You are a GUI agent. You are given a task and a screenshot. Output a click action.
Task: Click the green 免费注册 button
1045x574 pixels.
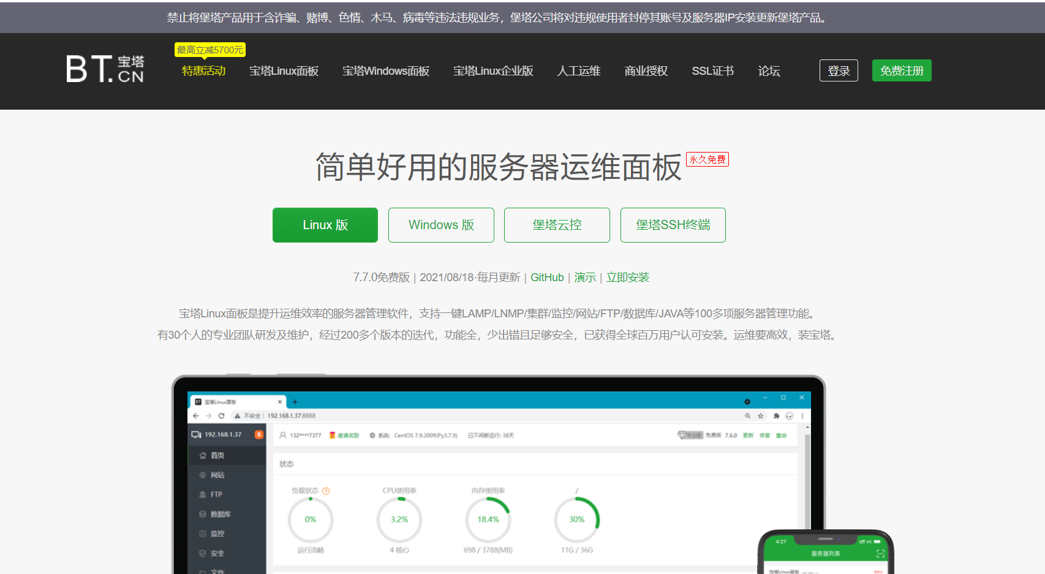click(902, 70)
